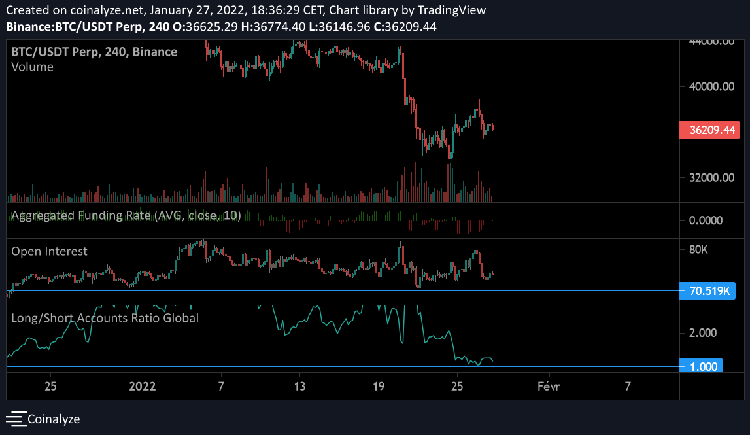Click the 80K open interest axis label
750x435 pixels.
(698, 250)
